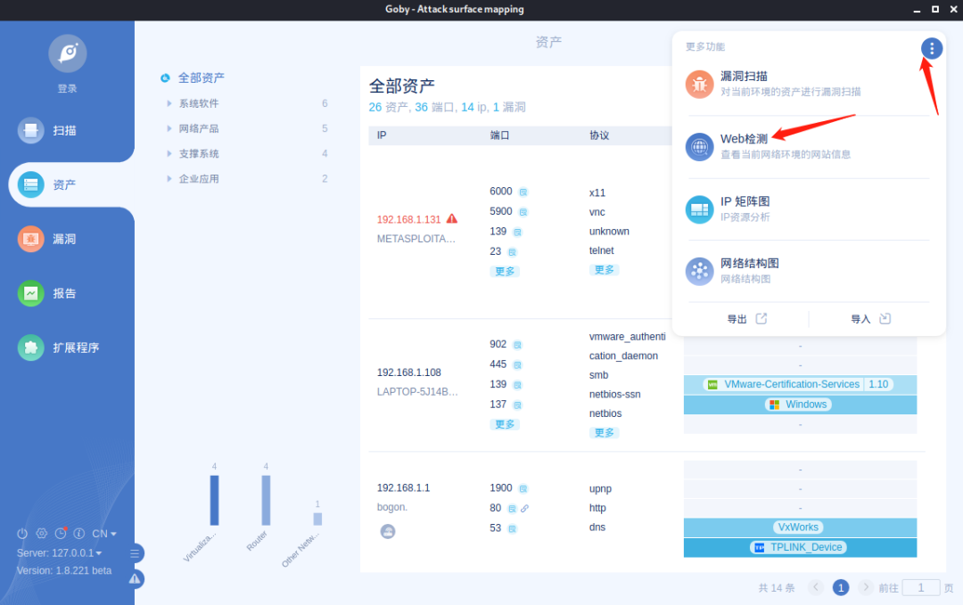
Task: Click the Virtualiza... chart bar
Action: click(x=214, y=501)
